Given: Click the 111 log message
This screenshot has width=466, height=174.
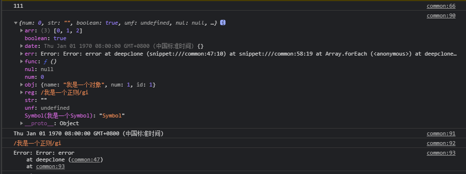Looking at the screenshot, I should (18, 6).
